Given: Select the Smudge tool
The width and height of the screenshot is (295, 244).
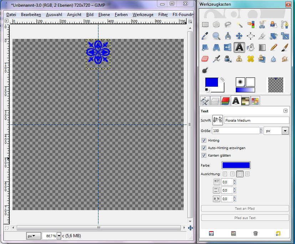Looking at the screenshot, I should [285, 59].
